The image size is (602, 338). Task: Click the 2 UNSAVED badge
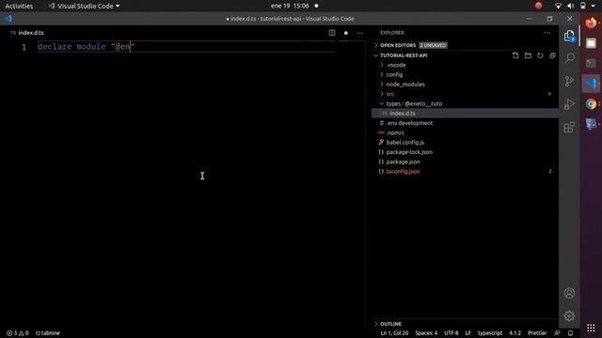433,45
